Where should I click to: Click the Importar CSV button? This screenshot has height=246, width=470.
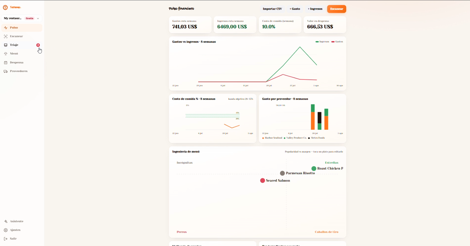(x=272, y=9)
